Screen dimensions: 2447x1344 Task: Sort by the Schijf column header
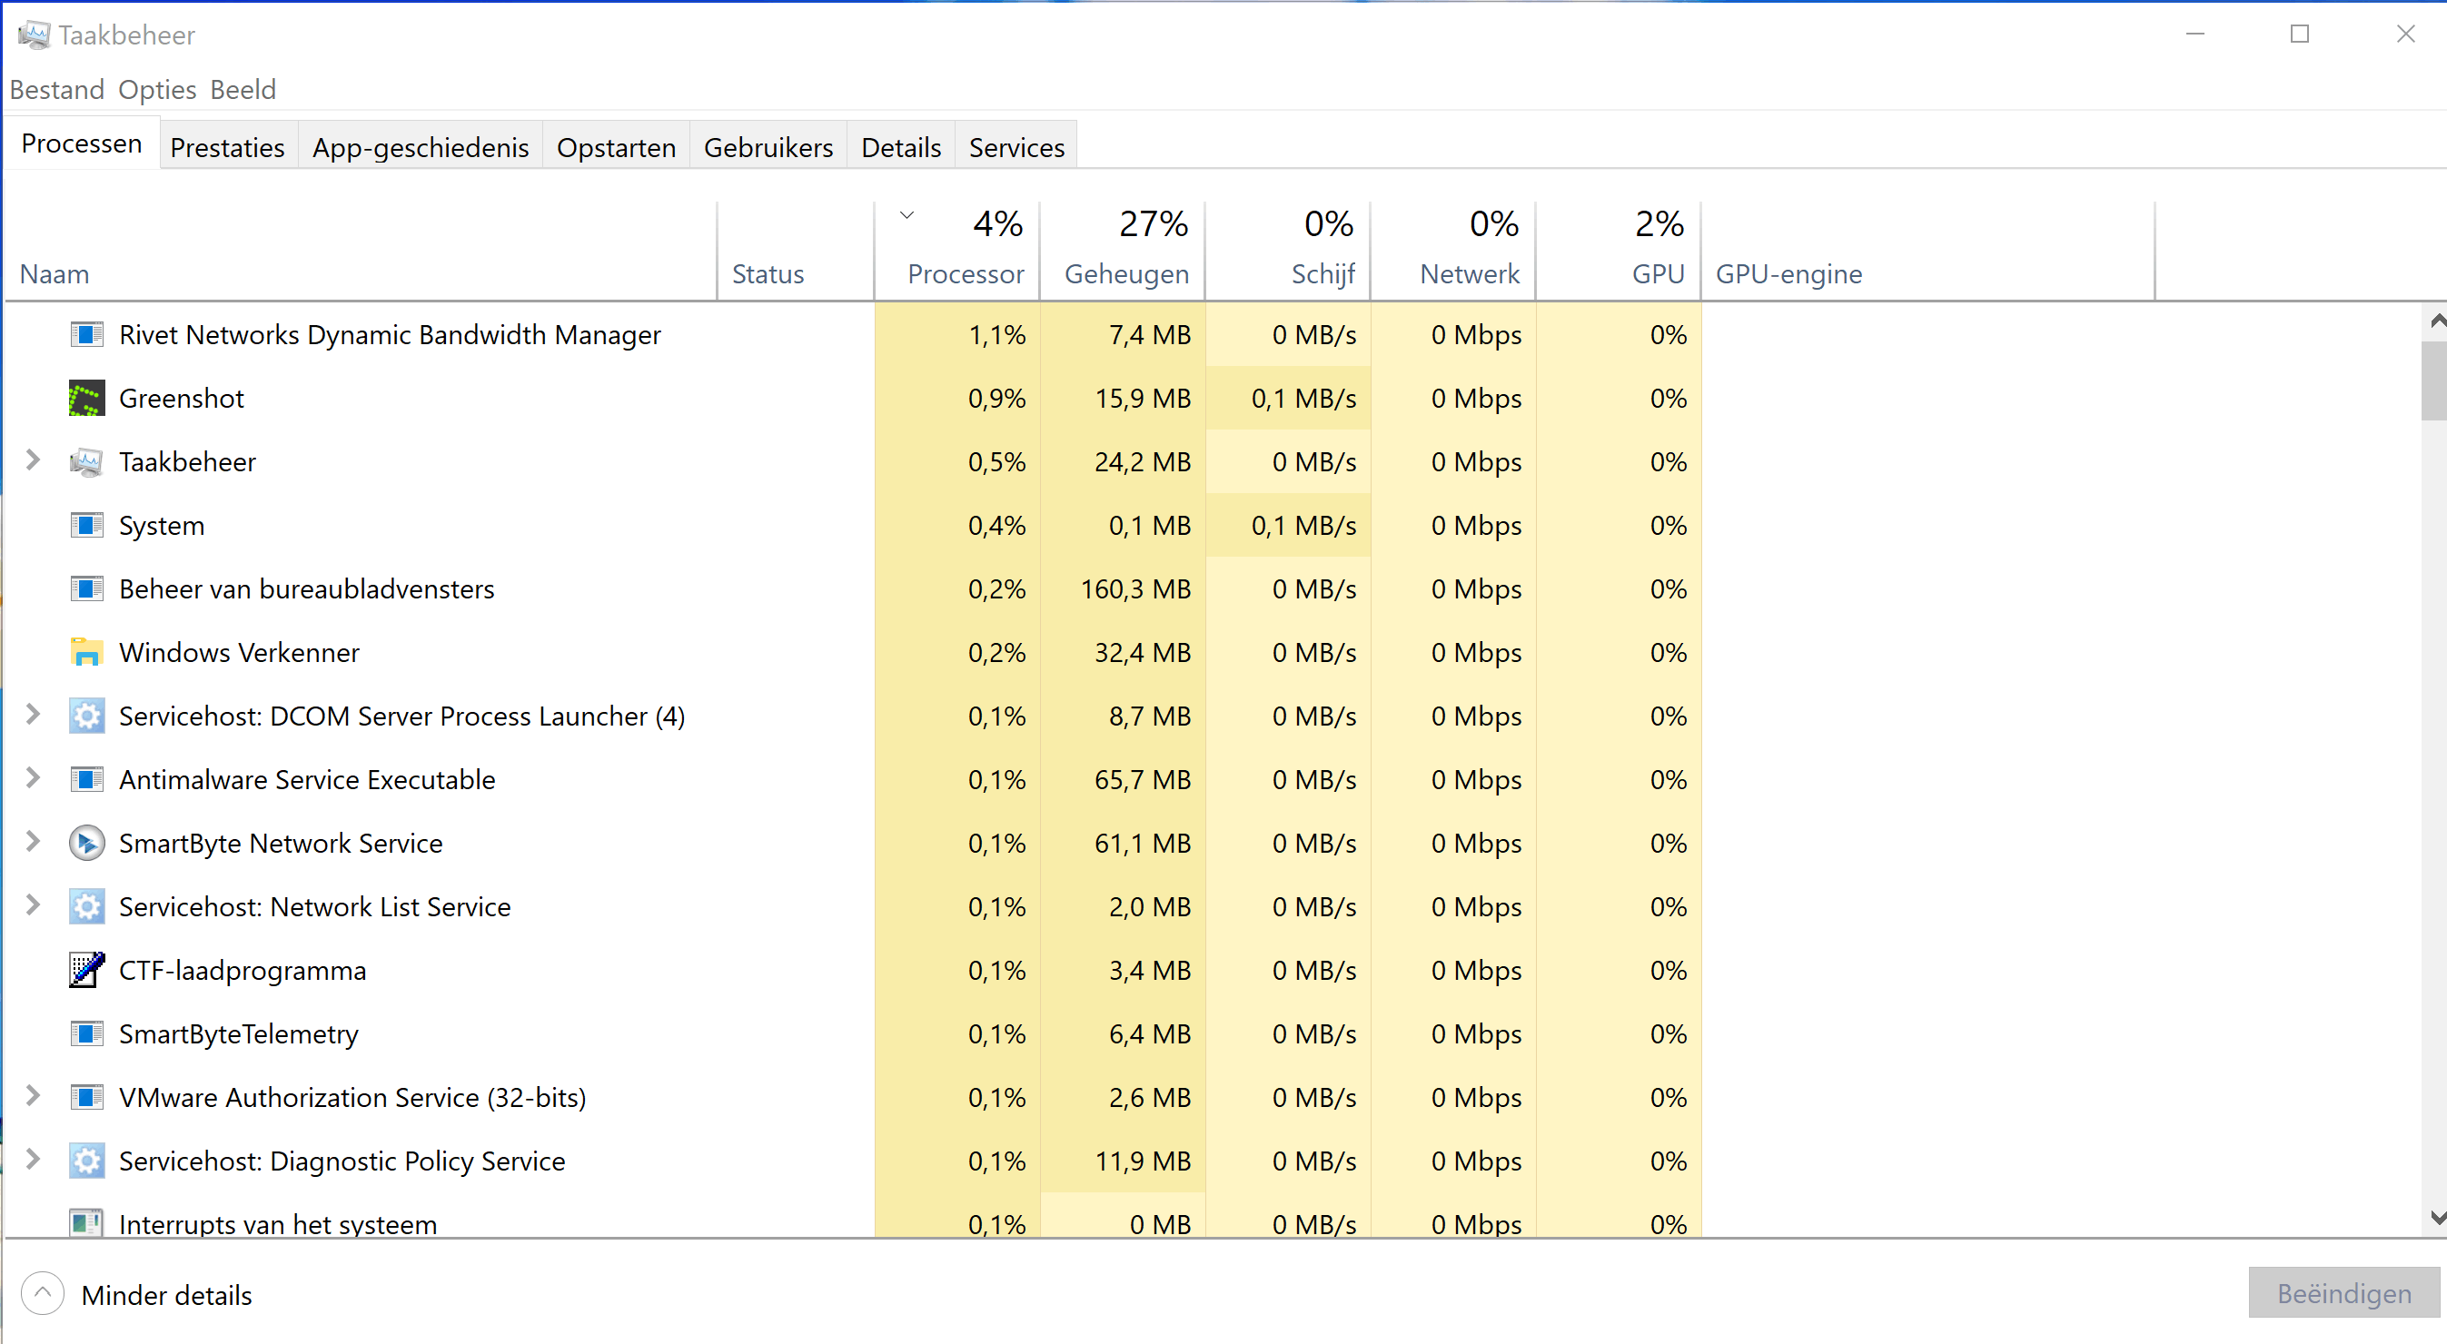coord(1288,252)
